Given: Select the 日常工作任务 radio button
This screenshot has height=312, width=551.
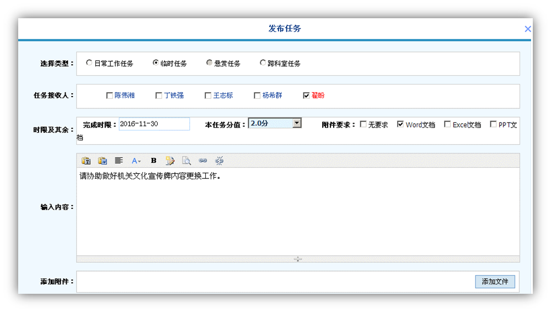Looking at the screenshot, I should [89, 62].
